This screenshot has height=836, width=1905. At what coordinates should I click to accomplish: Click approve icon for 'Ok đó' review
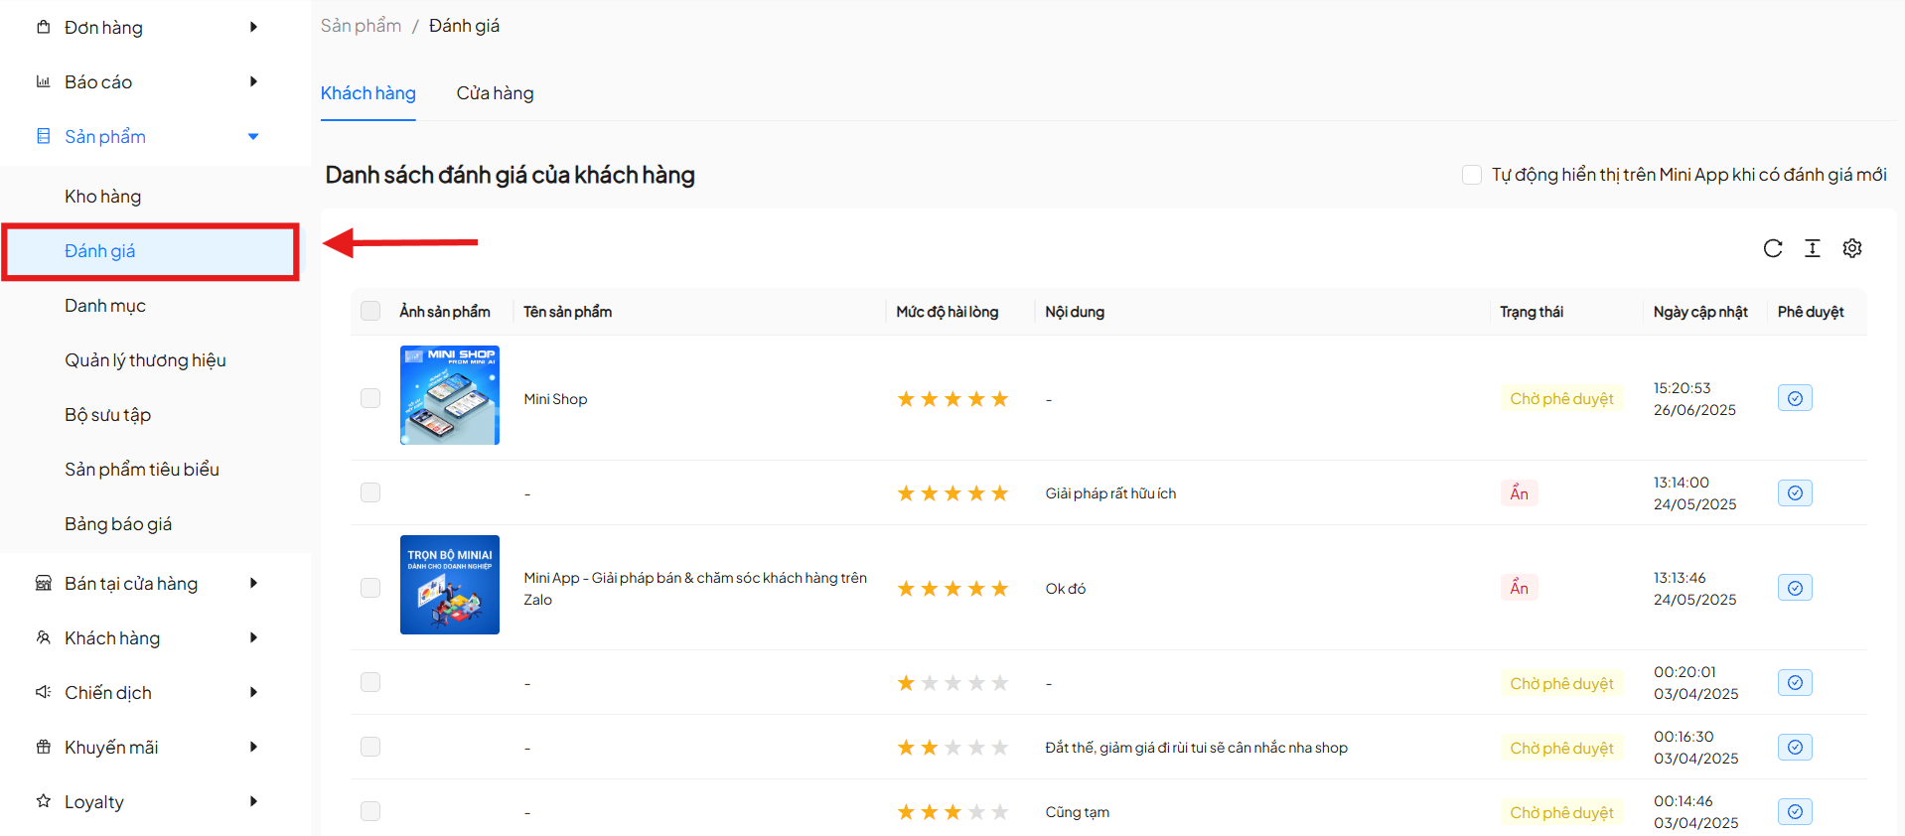tap(1794, 588)
